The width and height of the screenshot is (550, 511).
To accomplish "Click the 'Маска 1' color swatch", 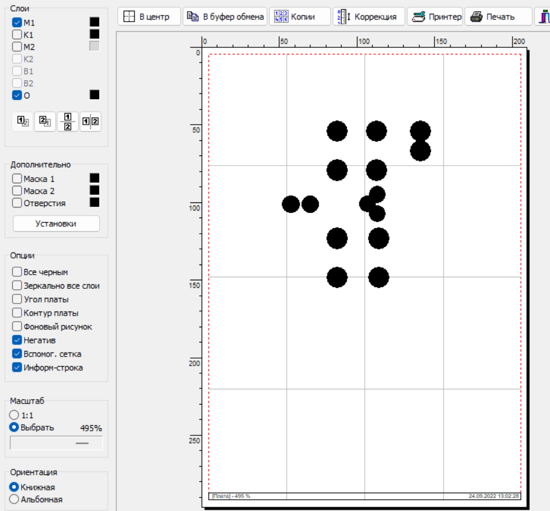I will 94,178.
